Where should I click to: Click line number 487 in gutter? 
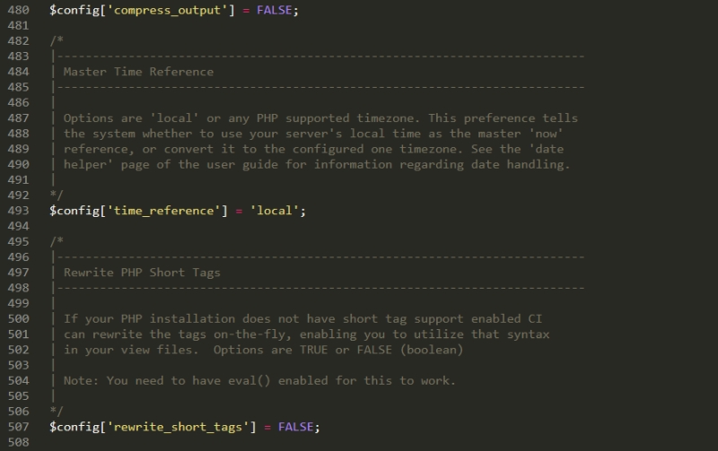tap(18, 118)
